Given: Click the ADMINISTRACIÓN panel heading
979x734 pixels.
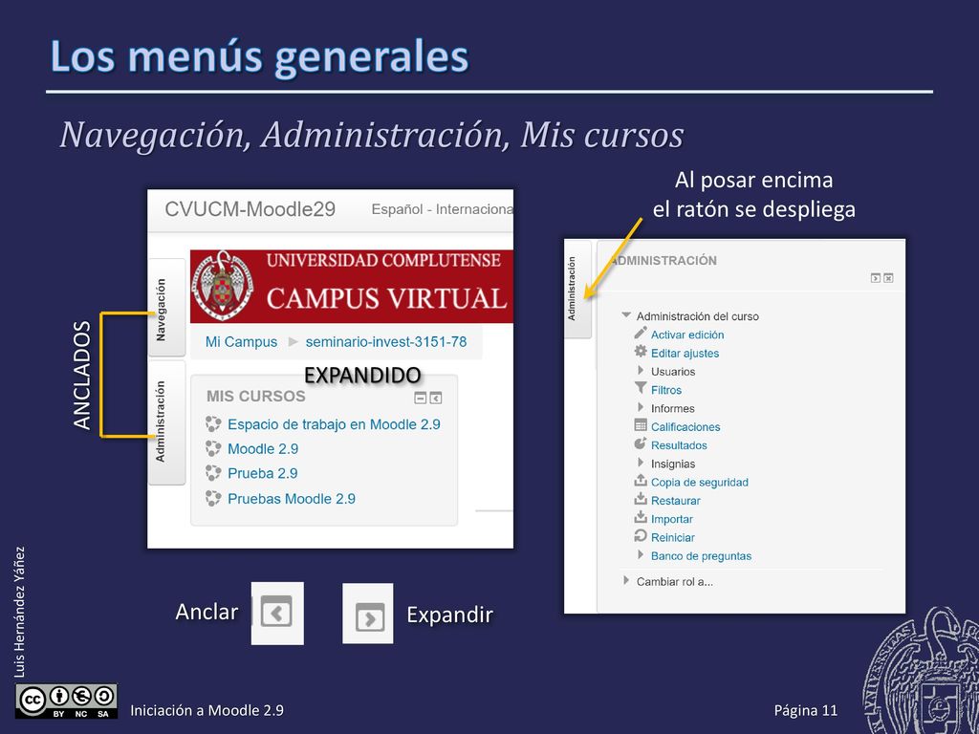Looking at the screenshot, I should tap(664, 261).
